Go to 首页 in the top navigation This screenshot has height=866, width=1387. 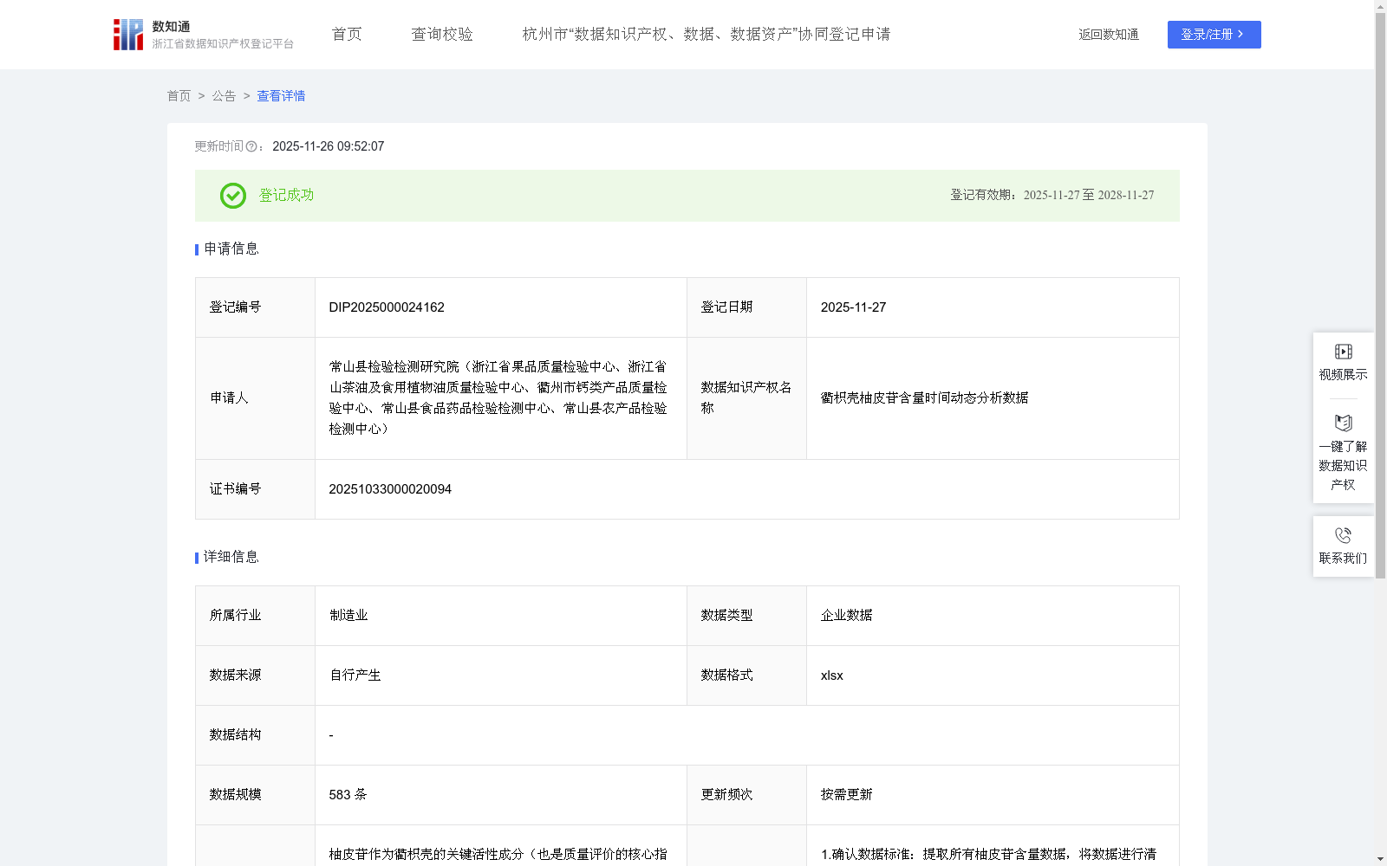347,35
